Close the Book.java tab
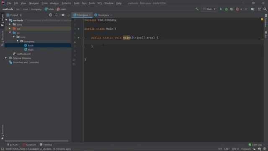The width and height of the screenshot is (268, 151). (111, 15)
